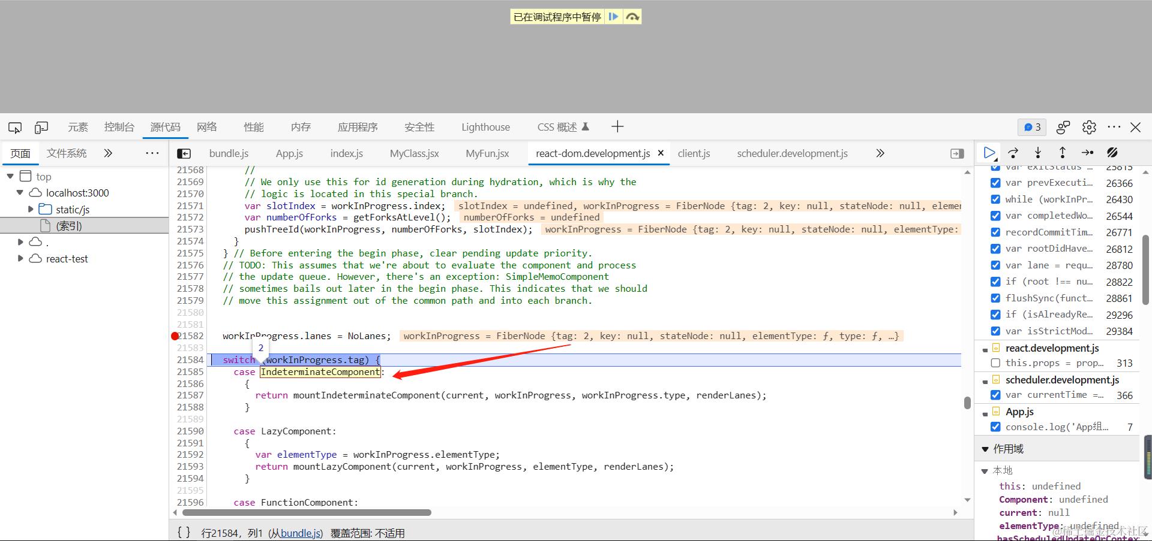Resume script execution in debugger toolbar
This screenshot has height=541, width=1152.
click(989, 153)
